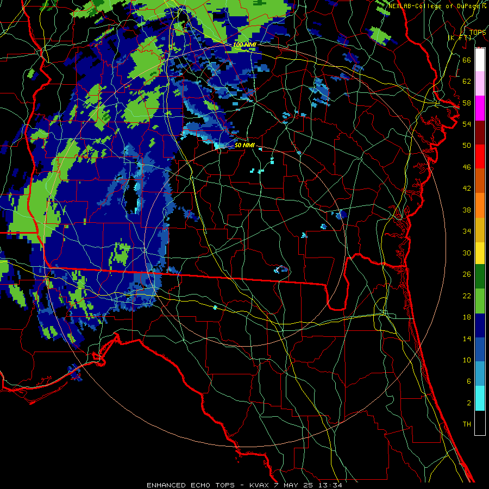Click the bright red legend swatch
The height and width of the screenshot is (489, 489).
480,156
